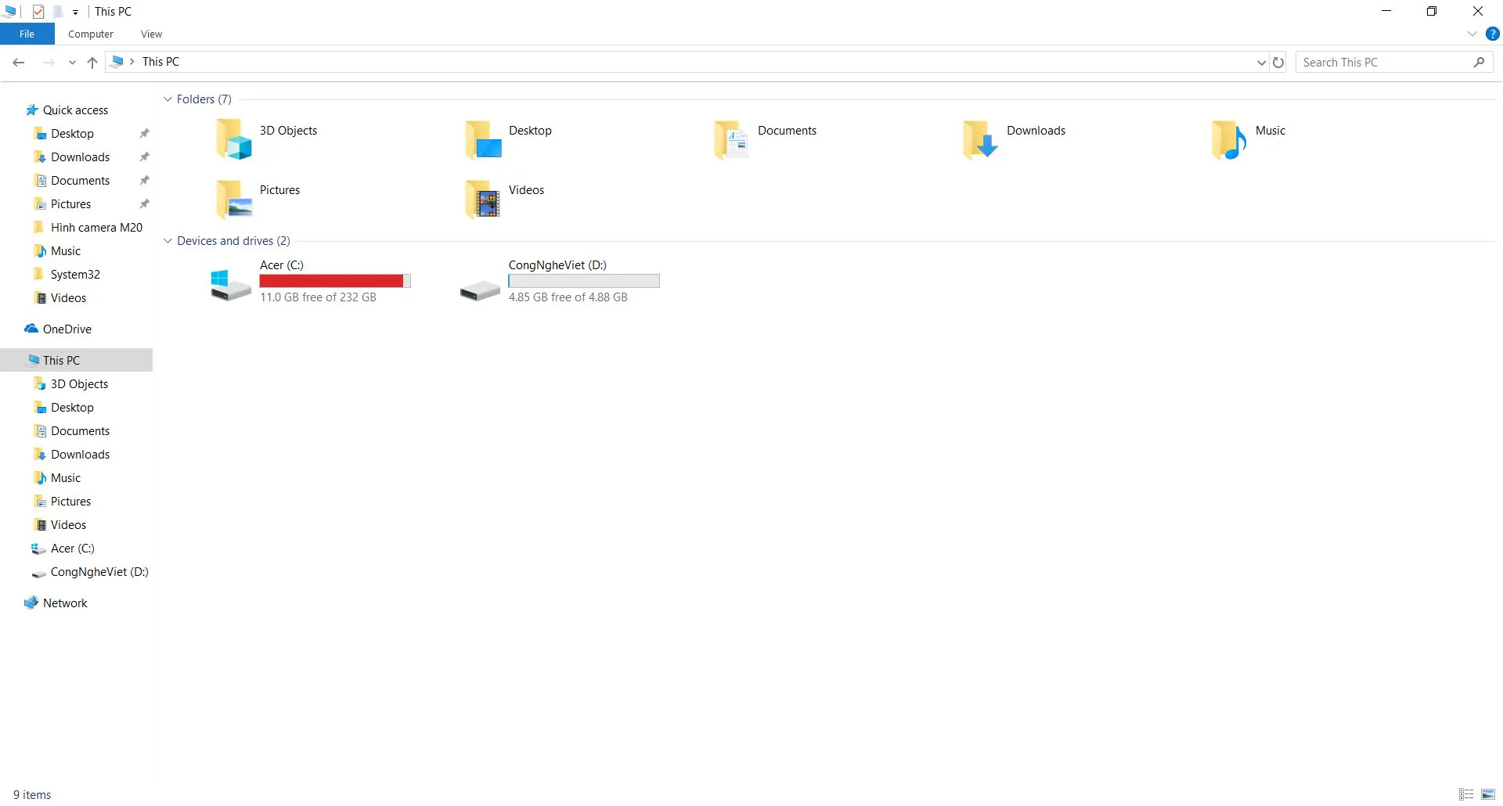1503x806 pixels.
Task: Open Music under This PC tree
Action: [x=66, y=478]
